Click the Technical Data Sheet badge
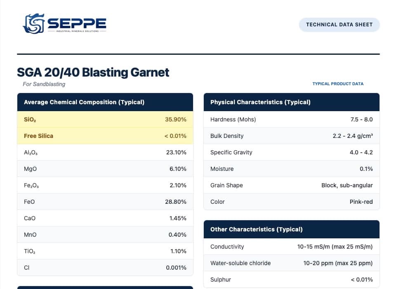Viewport: 396px width, 289px height. [x=339, y=25]
